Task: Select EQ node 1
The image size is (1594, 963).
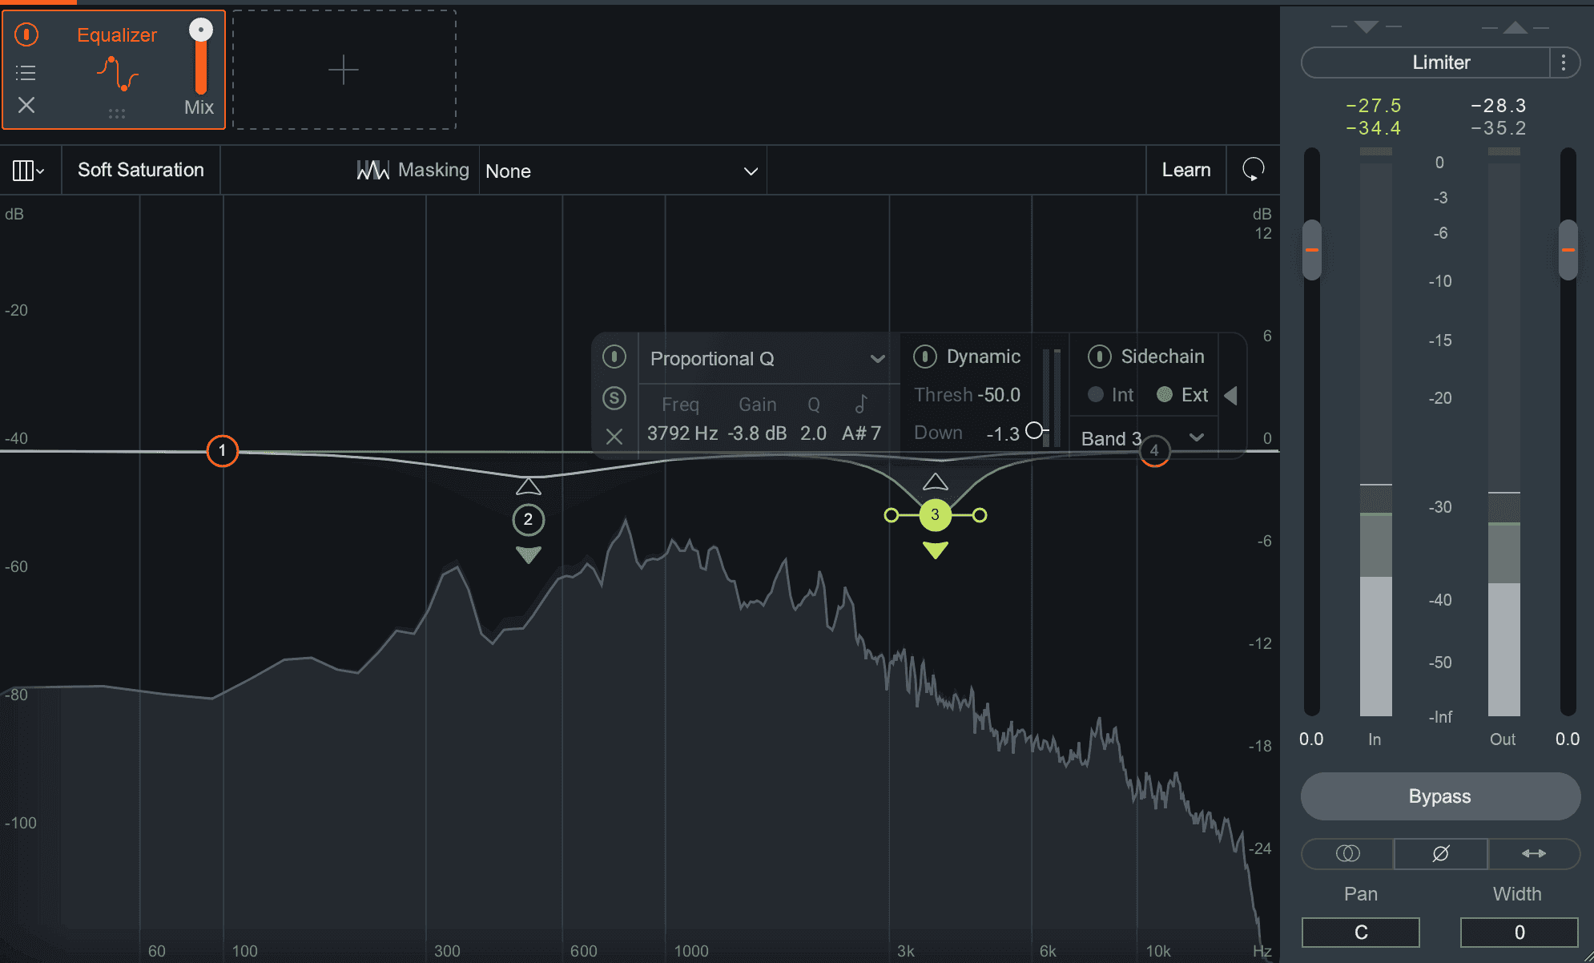Action: tap(222, 451)
